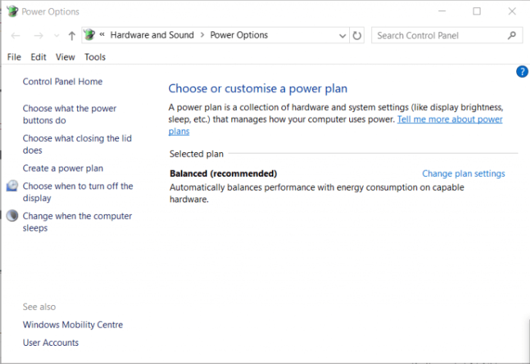Open the Edit menu

[39, 57]
